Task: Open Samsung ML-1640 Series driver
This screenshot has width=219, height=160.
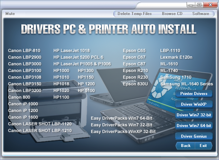Action: coord(186,84)
